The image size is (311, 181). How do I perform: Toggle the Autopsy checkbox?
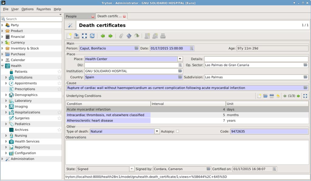click(x=178, y=131)
